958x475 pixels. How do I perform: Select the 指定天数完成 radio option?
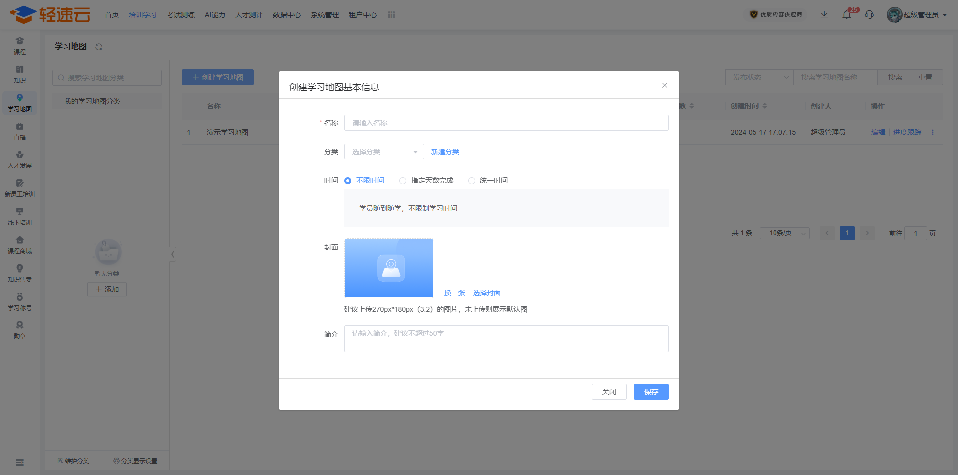pyautogui.click(x=403, y=181)
